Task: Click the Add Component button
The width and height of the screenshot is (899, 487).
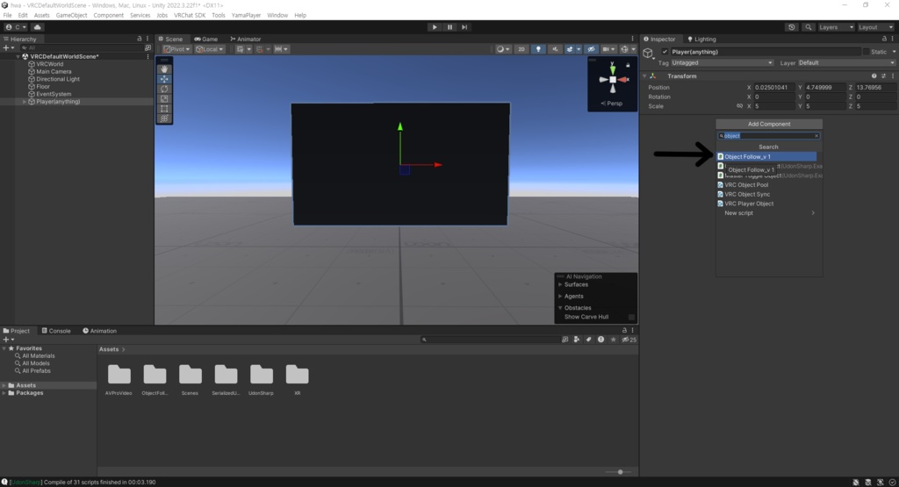Action: 769,124
